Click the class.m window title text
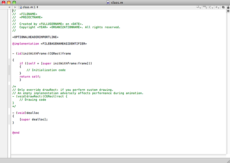Screen dimensions: 230x163 [x=117, y=3]
